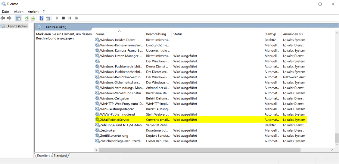Viewport: 339px width, 164px height.
Task: Click 'Überwacht die ...' description cell
Action: point(157,50)
